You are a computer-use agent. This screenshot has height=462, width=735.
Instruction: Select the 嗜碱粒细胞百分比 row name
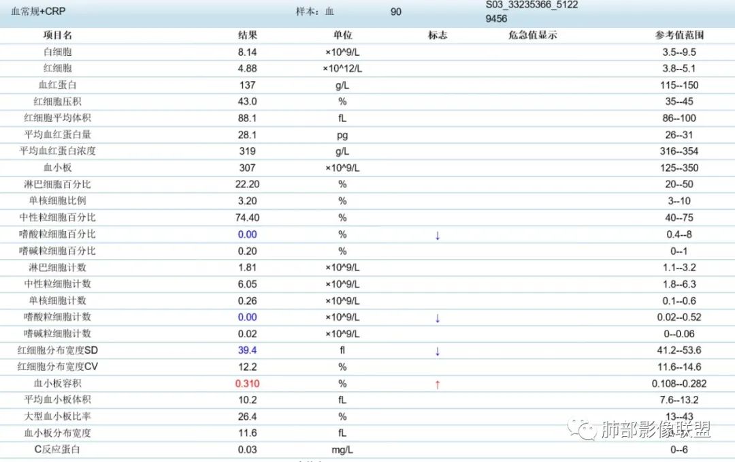point(58,251)
